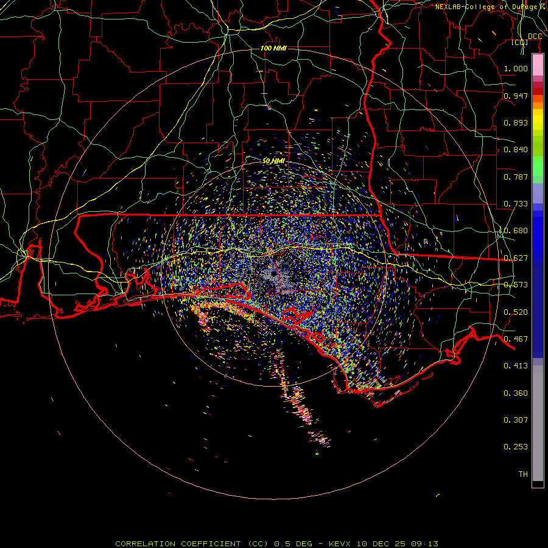The width and height of the screenshot is (548, 548).
Task: Select the 0.627 legend value
Action: click(516, 258)
